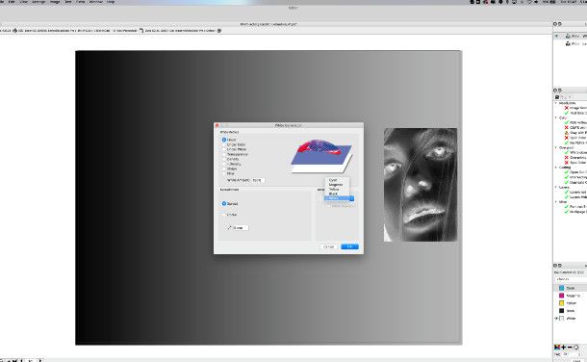Collapse the Resolution group in preflight tree
Screen dimensions: 587x362
556,103
